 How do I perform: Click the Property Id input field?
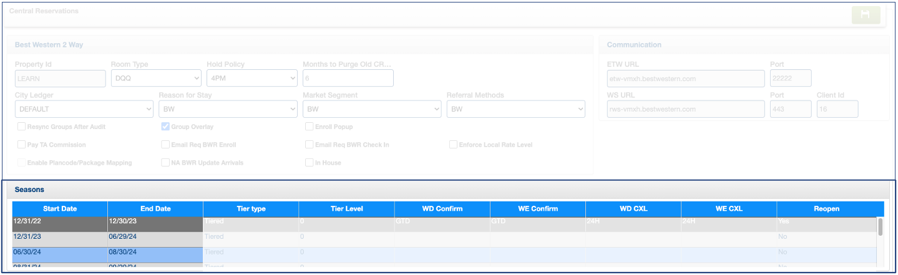pyautogui.click(x=60, y=78)
